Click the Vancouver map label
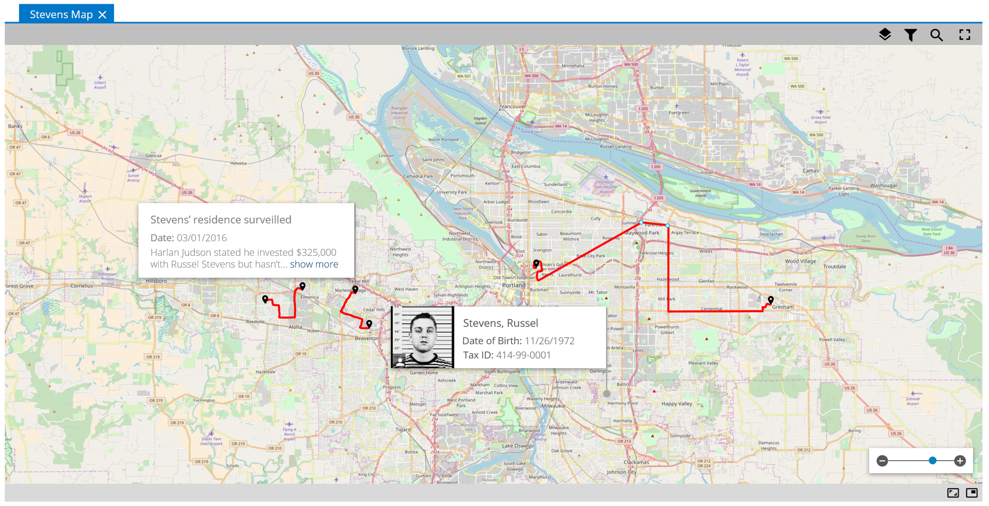This screenshot has width=989, height=506. pos(513,106)
